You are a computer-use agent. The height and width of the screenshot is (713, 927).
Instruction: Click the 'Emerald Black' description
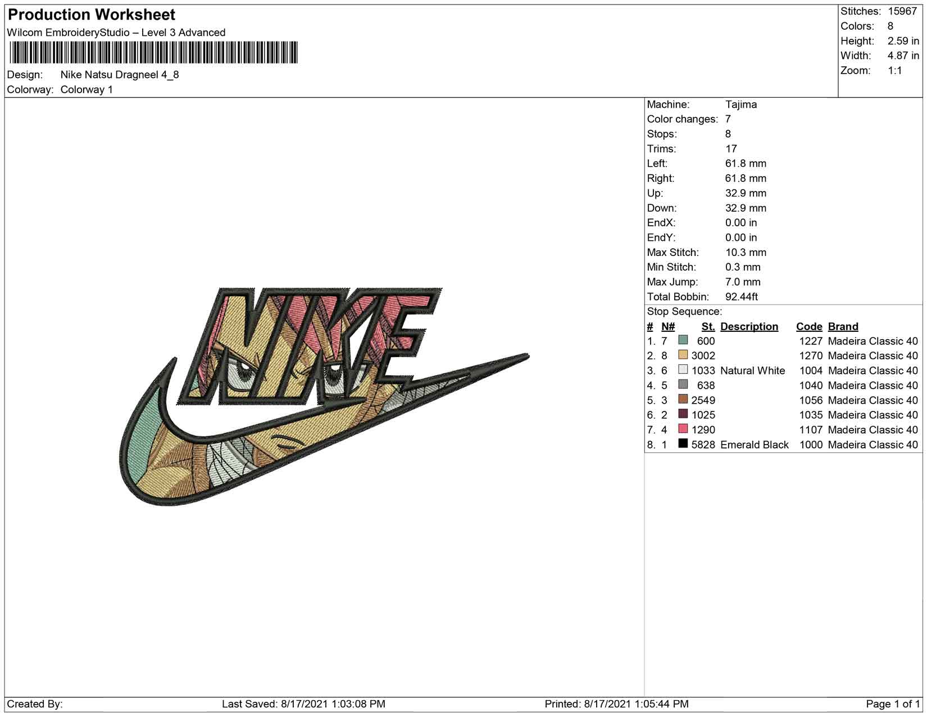[x=755, y=445]
